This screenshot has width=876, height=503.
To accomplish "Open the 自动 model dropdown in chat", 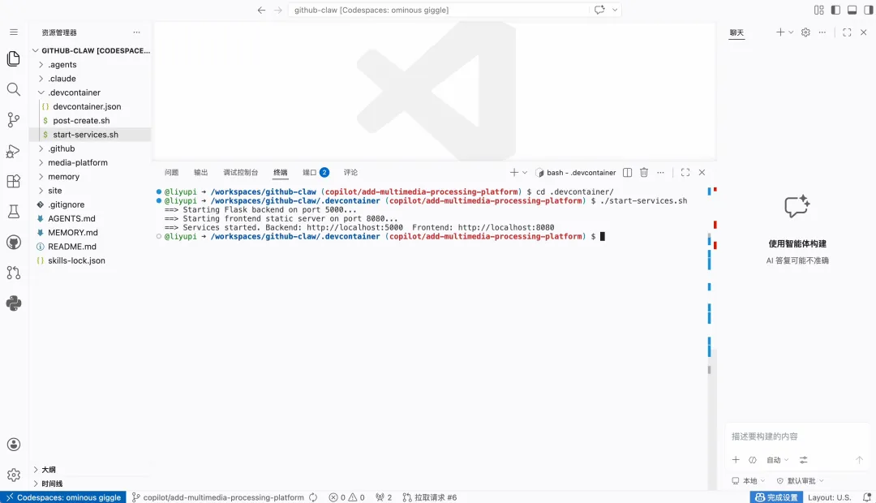I will (777, 460).
